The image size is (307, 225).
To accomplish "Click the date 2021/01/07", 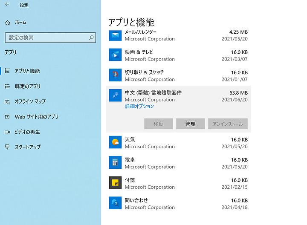I will click(235, 79).
